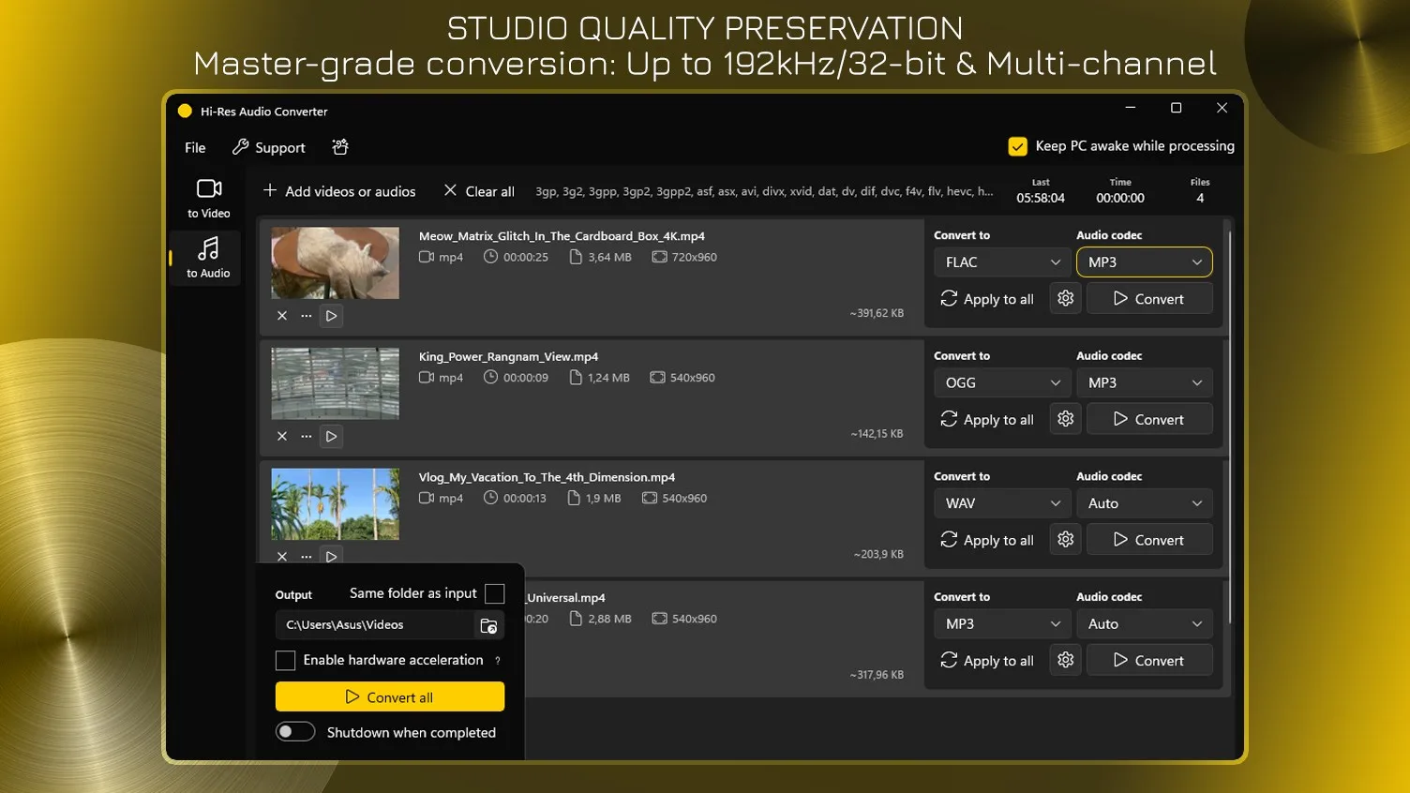Image resolution: width=1410 pixels, height=793 pixels.
Task: Open the hardware acceleration help question mark
Action: coord(498,661)
